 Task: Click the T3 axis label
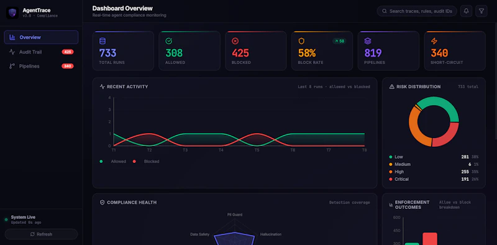[x=185, y=150]
